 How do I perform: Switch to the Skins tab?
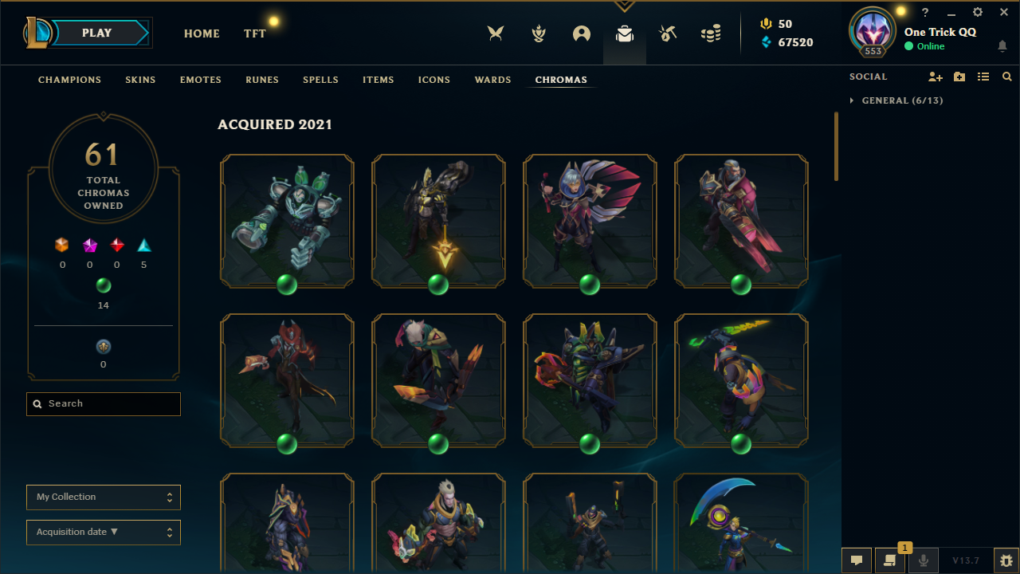coord(140,80)
